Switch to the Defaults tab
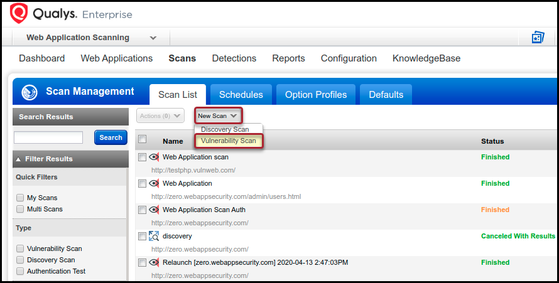 click(386, 95)
